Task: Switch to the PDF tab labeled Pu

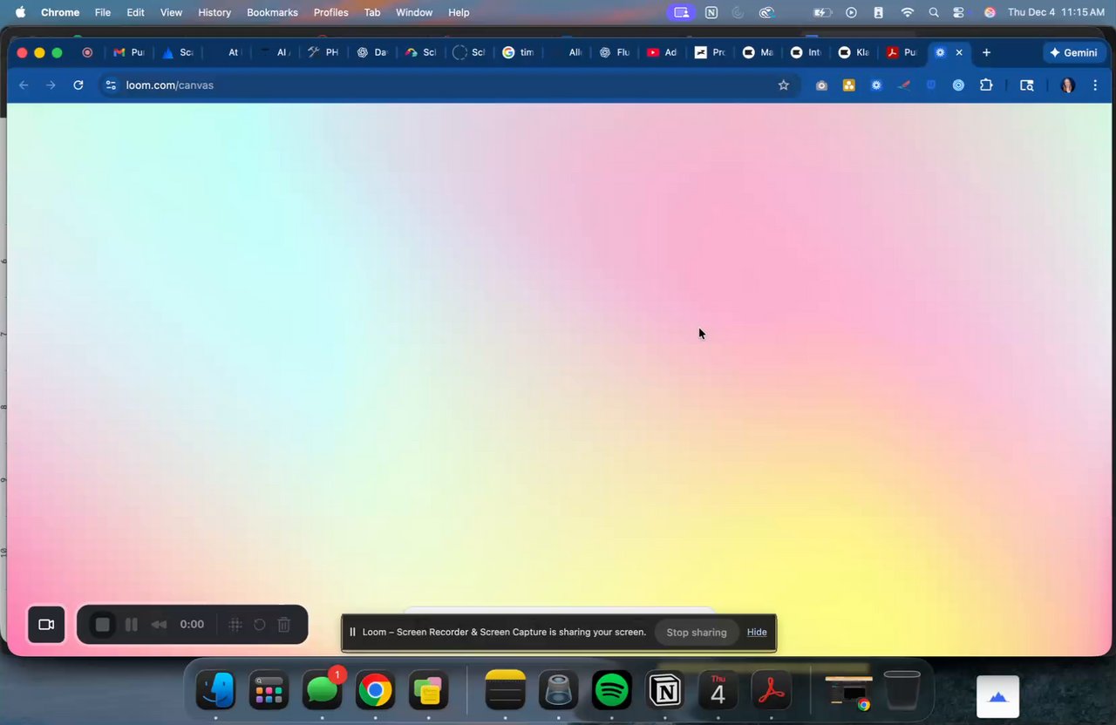Action: [x=902, y=52]
